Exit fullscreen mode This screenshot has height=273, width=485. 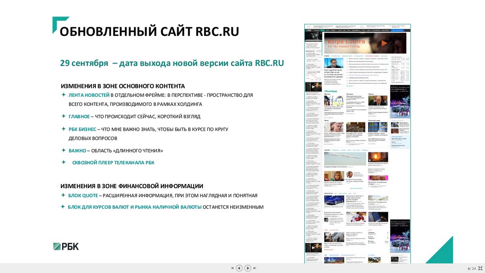point(480,268)
